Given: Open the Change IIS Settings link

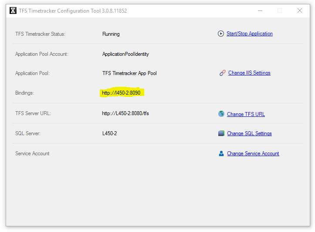Looking at the screenshot, I should (249, 73).
